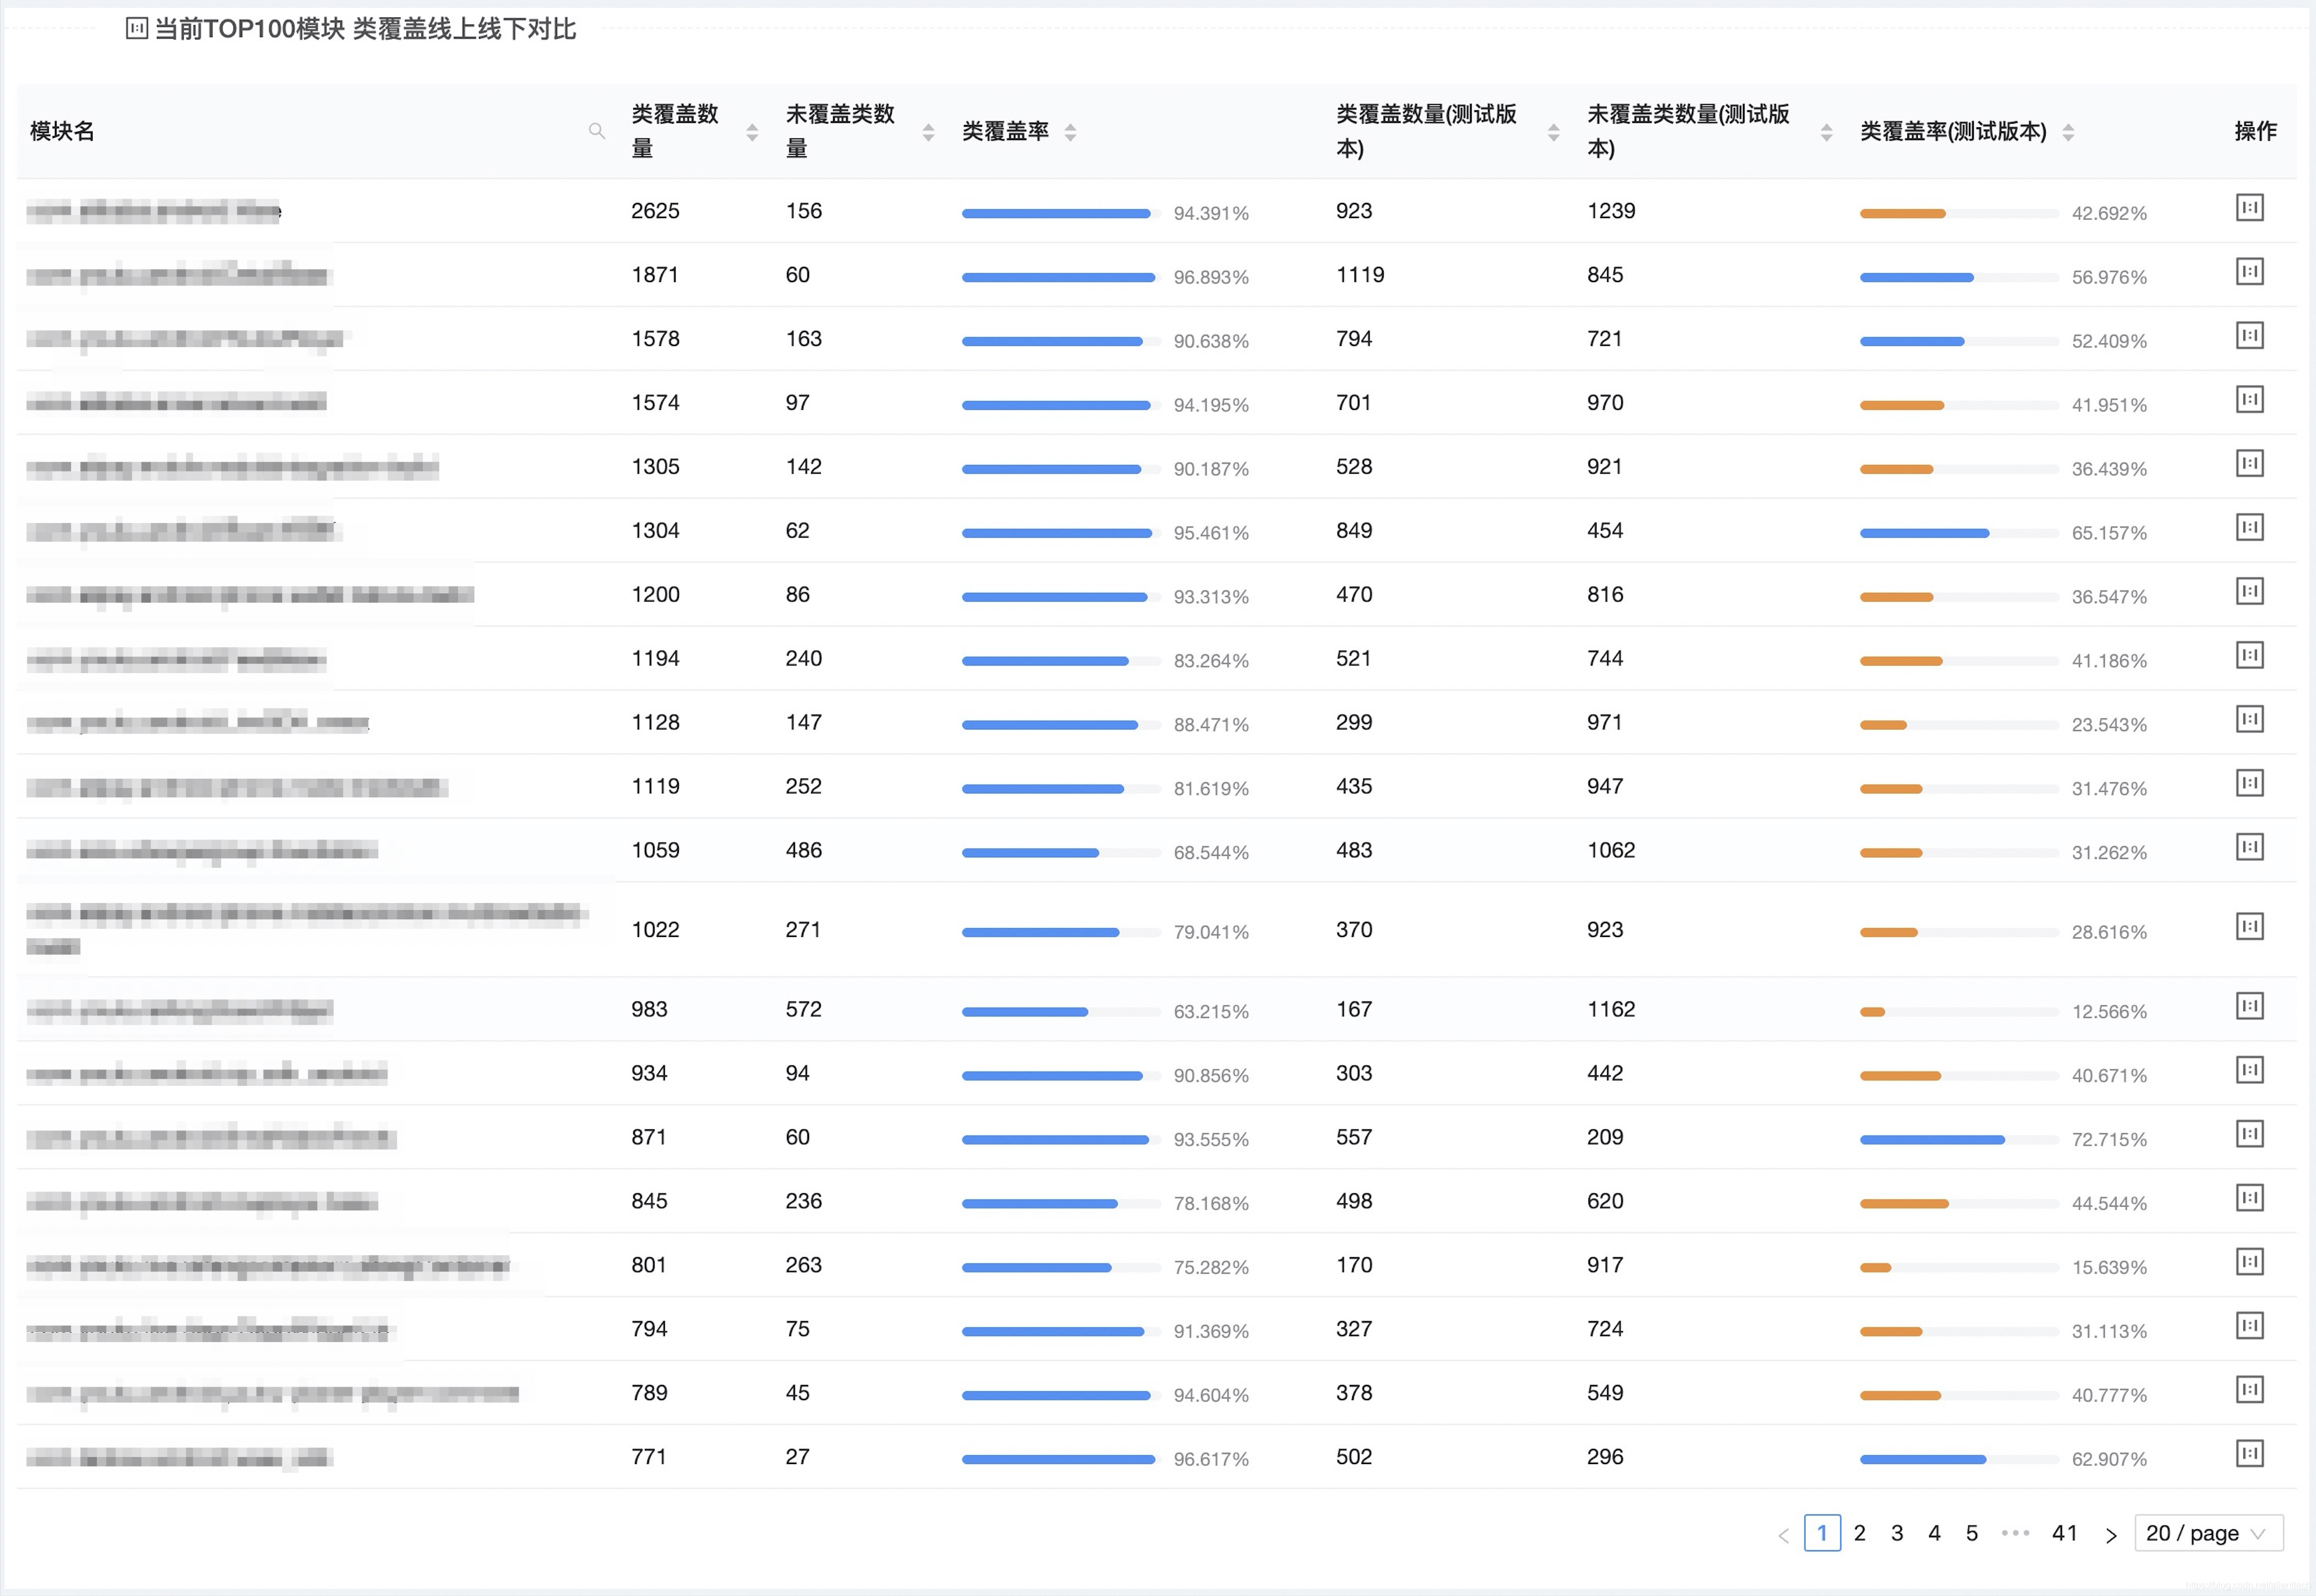Viewport: 2316px width, 1596px height.
Task: Click pagination ellipsis to jump pages
Action: tap(2015, 1534)
